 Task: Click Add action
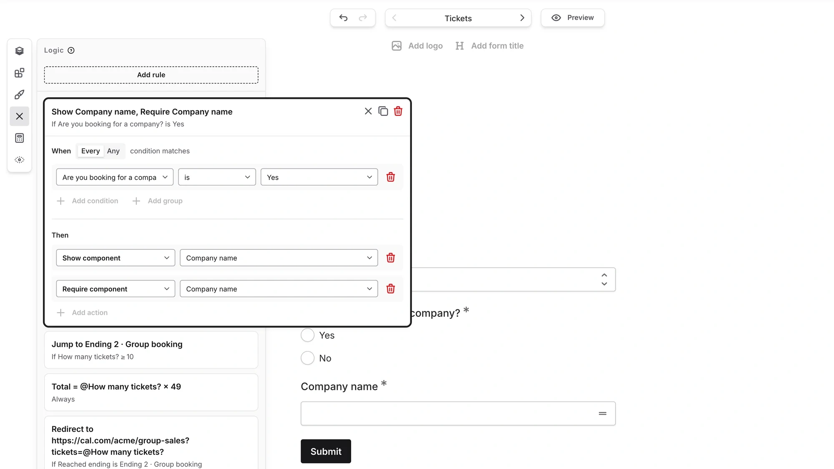pyautogui.click(x=82, y=313)
